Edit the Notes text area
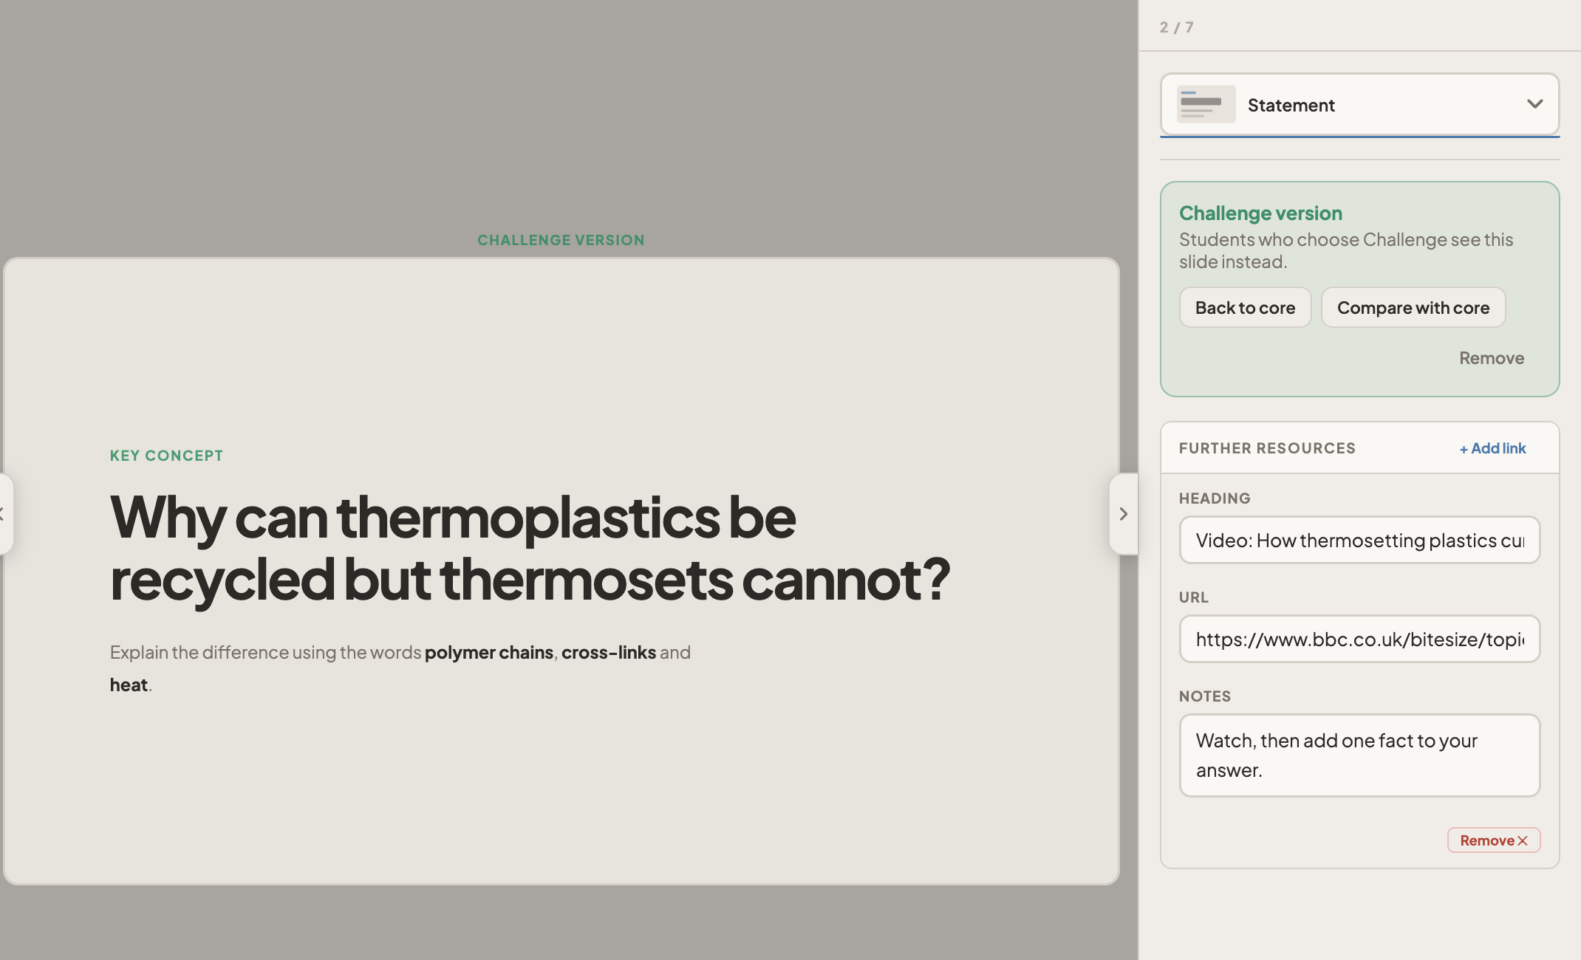Image resolution: width=1581 pixels, height=960 pixels. pyautogui.click(x=1359, y=755)
